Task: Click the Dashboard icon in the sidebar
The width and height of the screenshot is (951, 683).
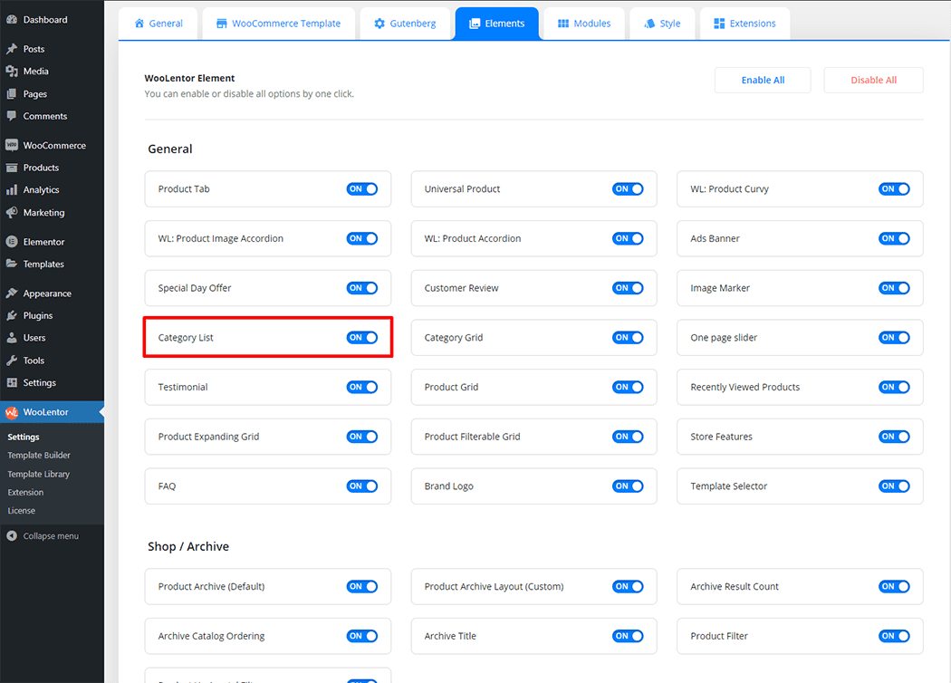Action: 12,20
